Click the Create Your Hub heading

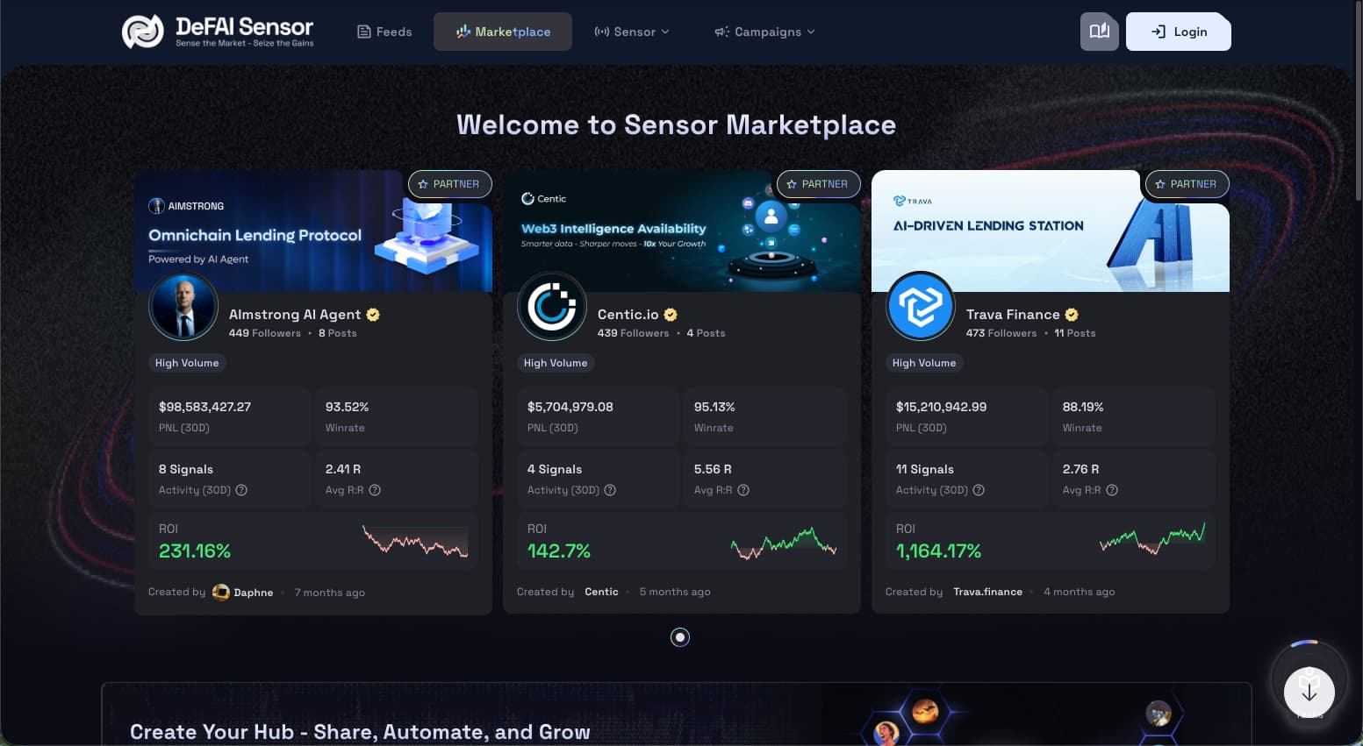(x=360, y=732)
